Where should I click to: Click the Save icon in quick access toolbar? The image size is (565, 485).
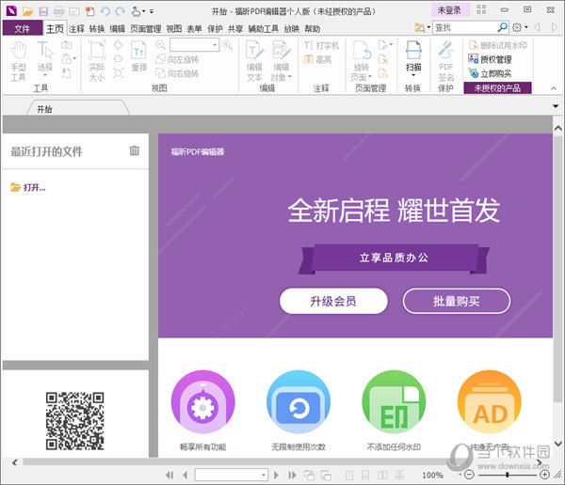(x=43, y=11)
